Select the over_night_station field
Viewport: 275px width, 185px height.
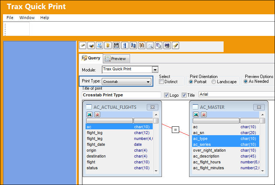[226, 150]
